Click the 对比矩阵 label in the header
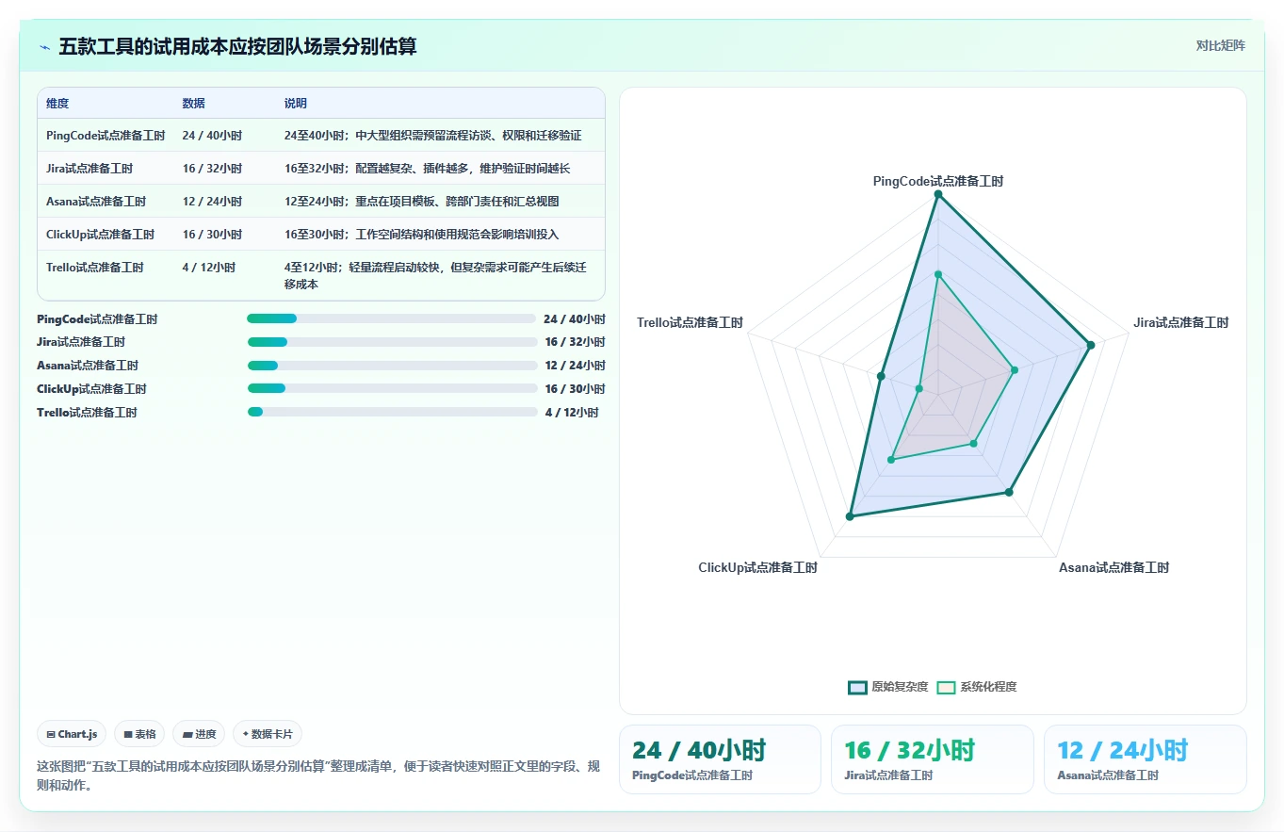This screenshot has width=1284, height=832. tap(1221, 45)
